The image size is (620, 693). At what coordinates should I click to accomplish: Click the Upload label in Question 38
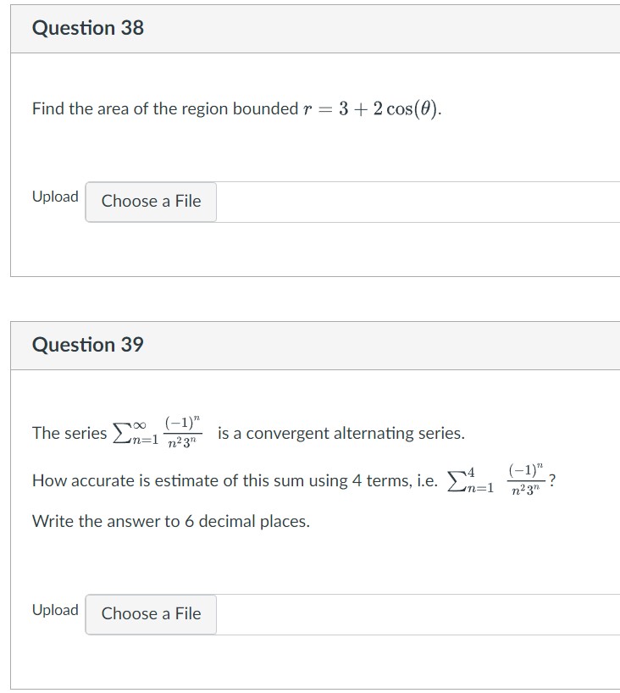click(x=55, y=197)
